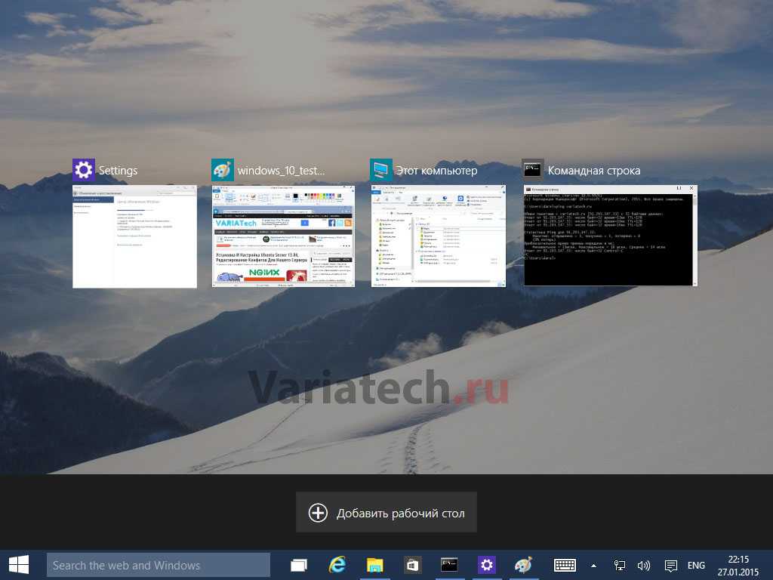Click the Settings gear icon in the taskbar
773x580 pixels.
486,565
